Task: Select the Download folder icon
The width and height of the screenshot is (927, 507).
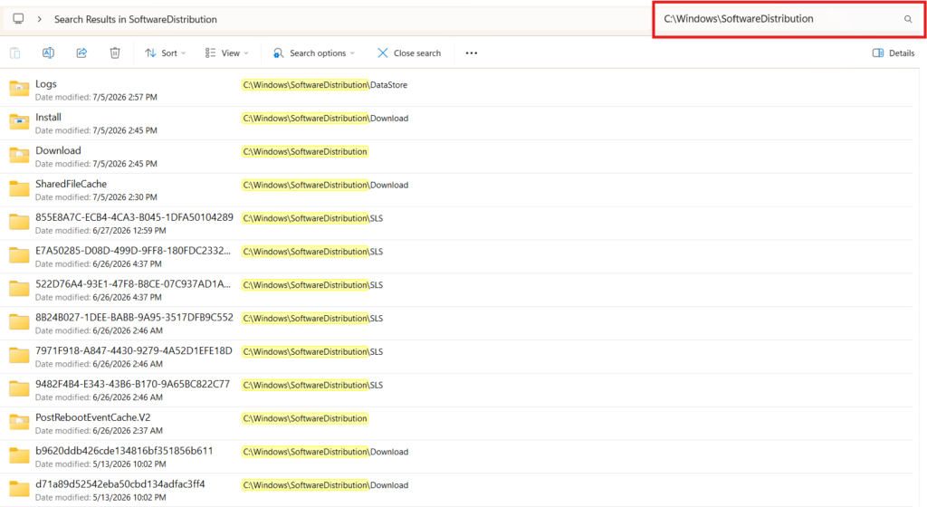Action: pos(19,156)
